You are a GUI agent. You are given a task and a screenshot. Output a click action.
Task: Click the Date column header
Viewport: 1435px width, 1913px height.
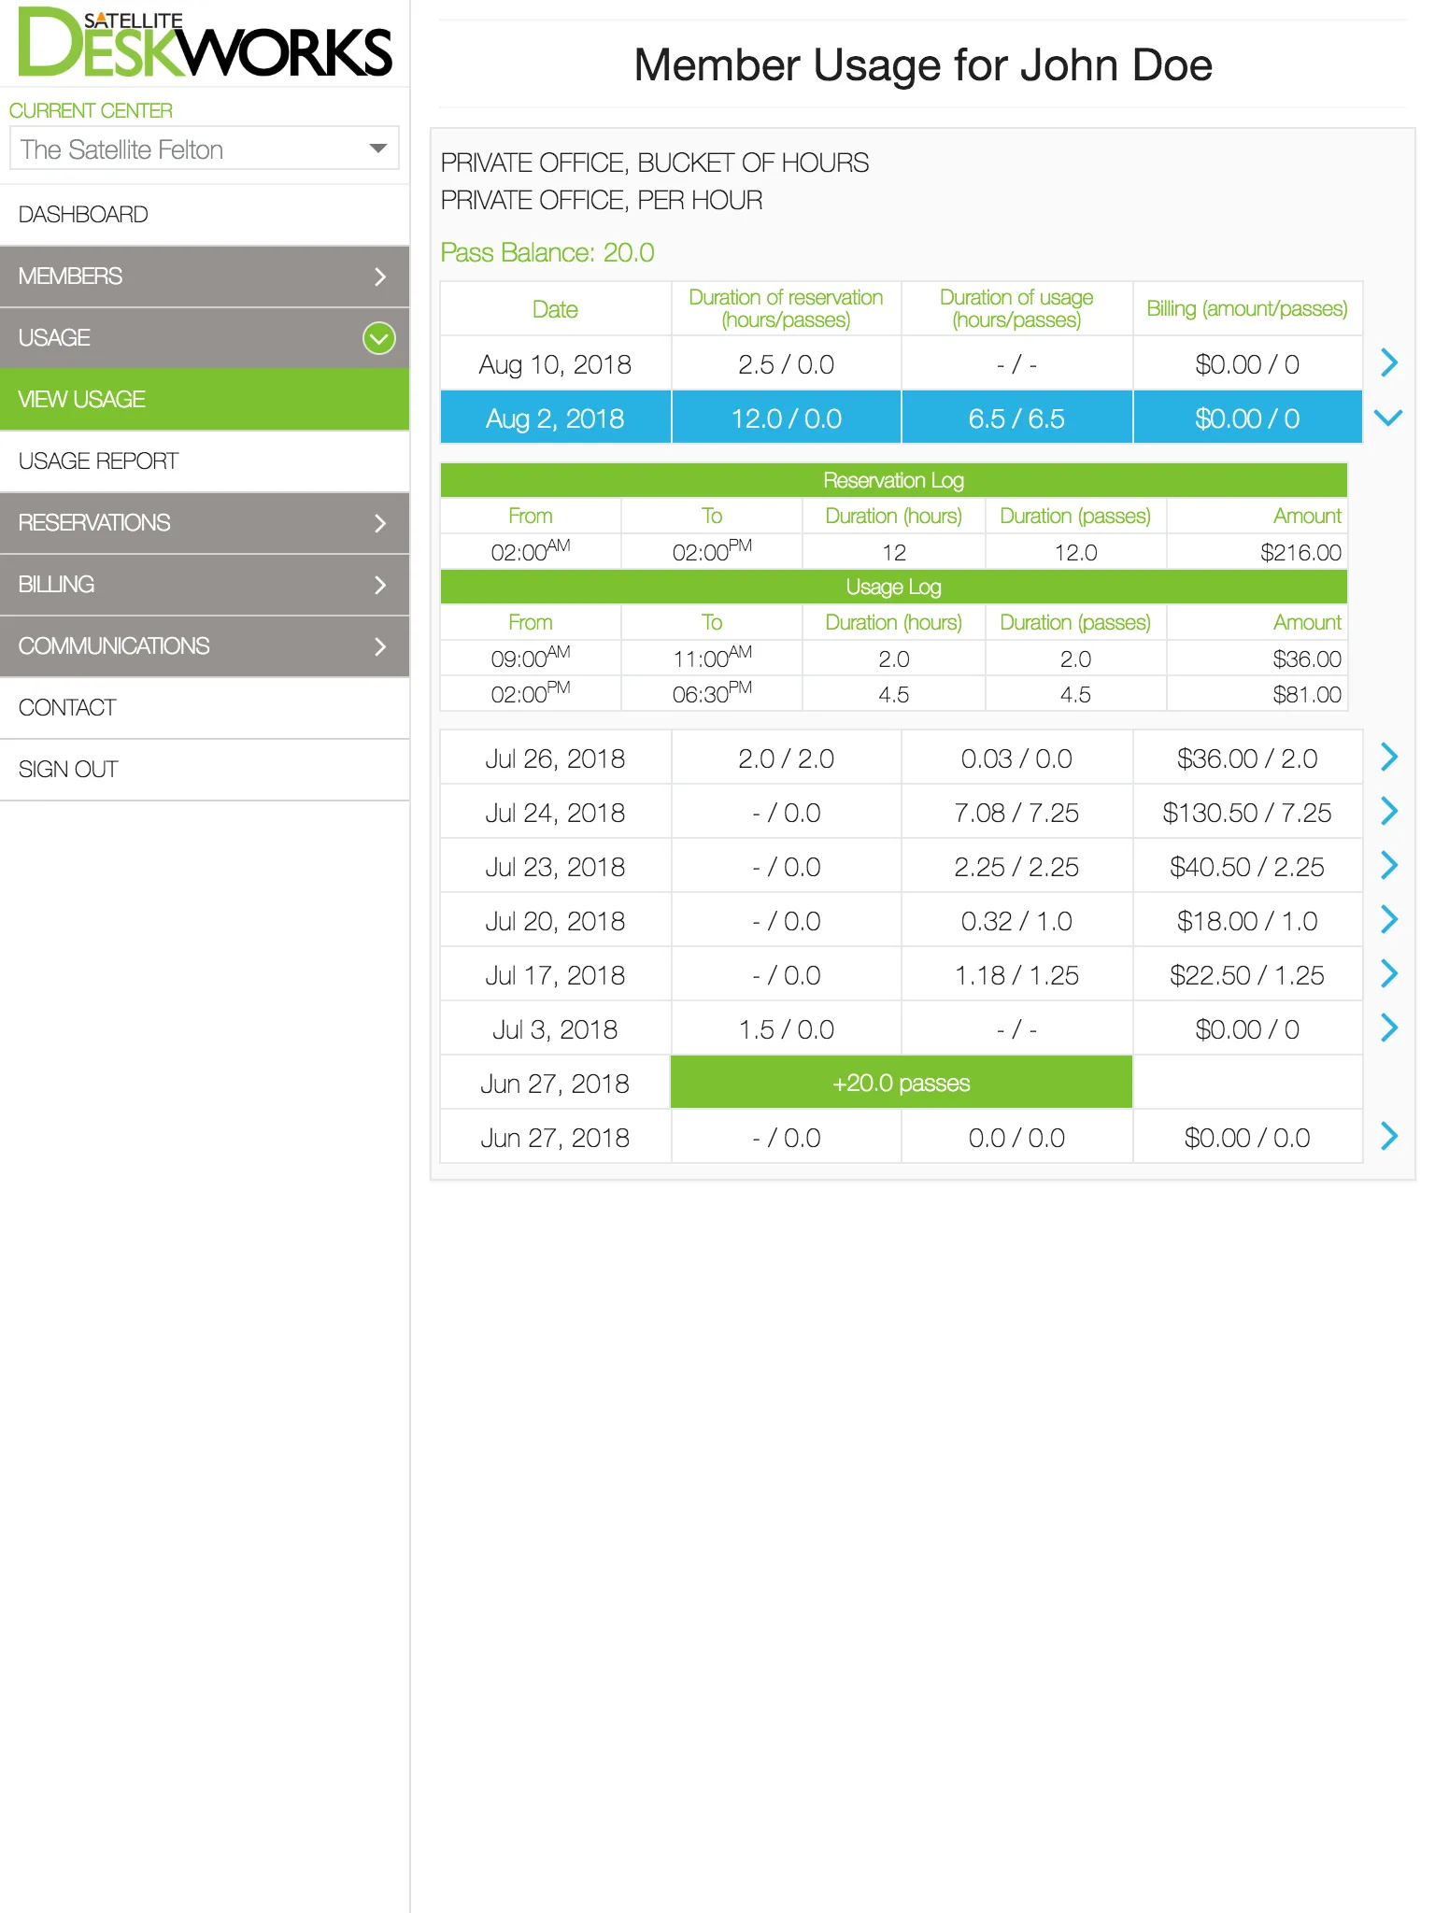pyautogui.click(x=556, y=309)
